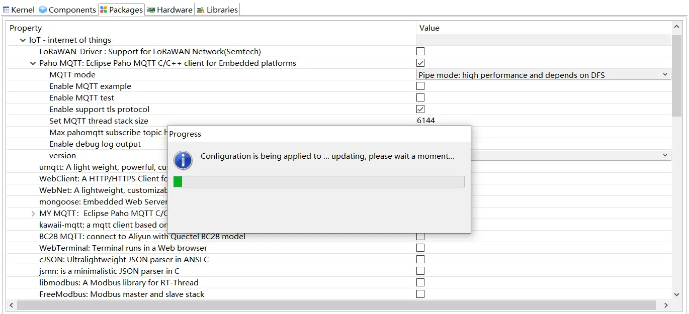
Task: Open the MQTT mode dropdown
Action: point(665,74)
